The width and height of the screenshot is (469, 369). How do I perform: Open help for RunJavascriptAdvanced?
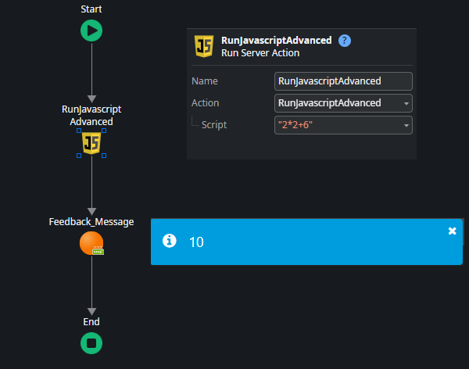[x=345, y=41]
